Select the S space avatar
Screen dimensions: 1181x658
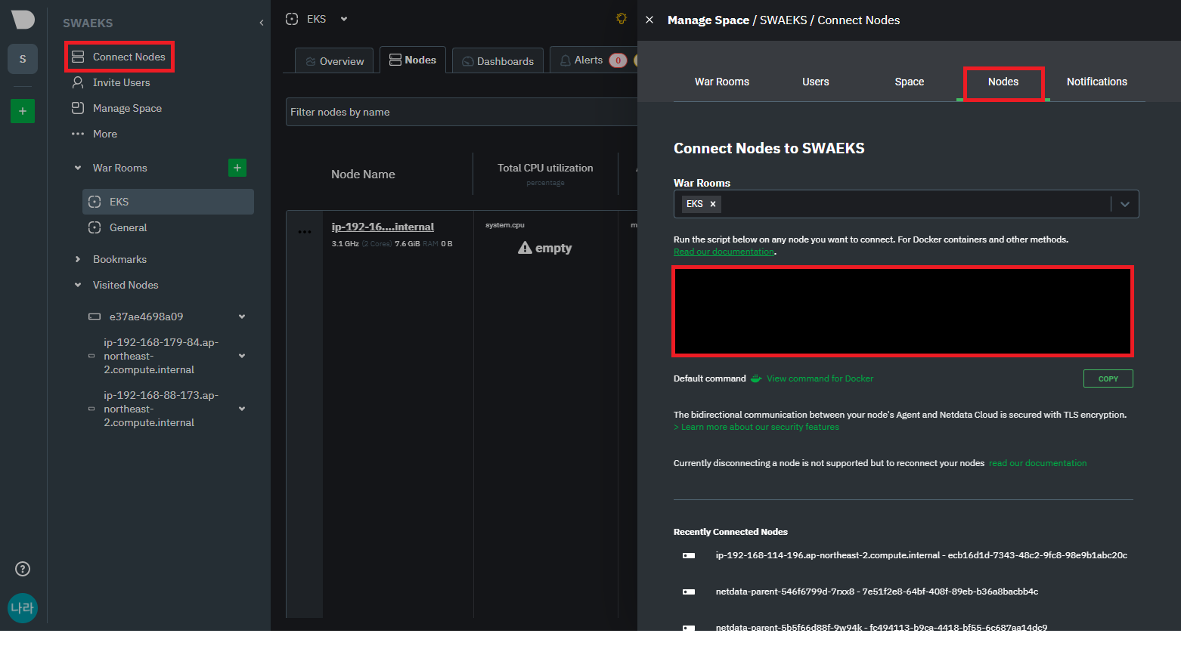pos(23,59)
